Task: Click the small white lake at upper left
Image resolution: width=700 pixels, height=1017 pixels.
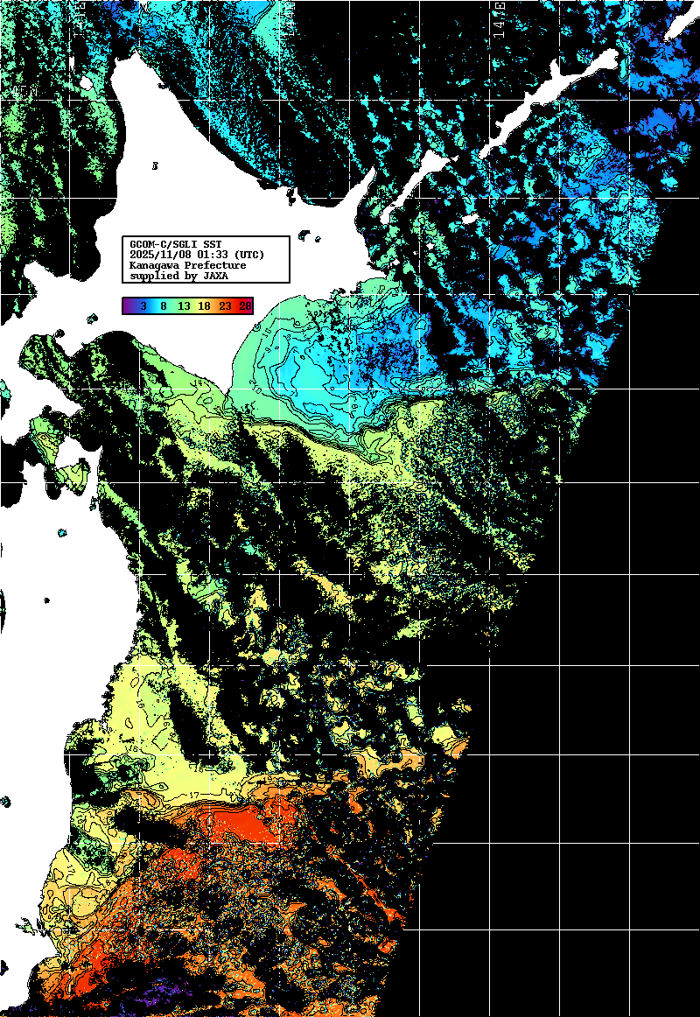Action: tap(86, 83)
